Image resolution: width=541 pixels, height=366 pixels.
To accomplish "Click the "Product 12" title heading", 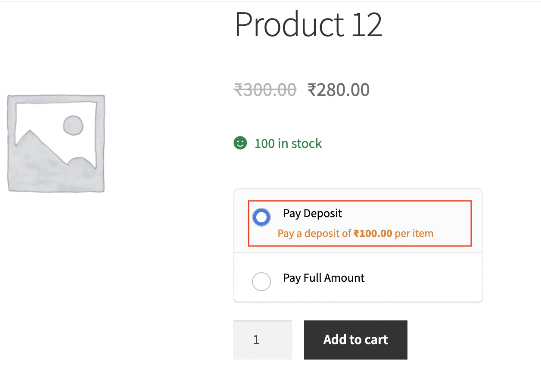I will click(x=308, y=25).
